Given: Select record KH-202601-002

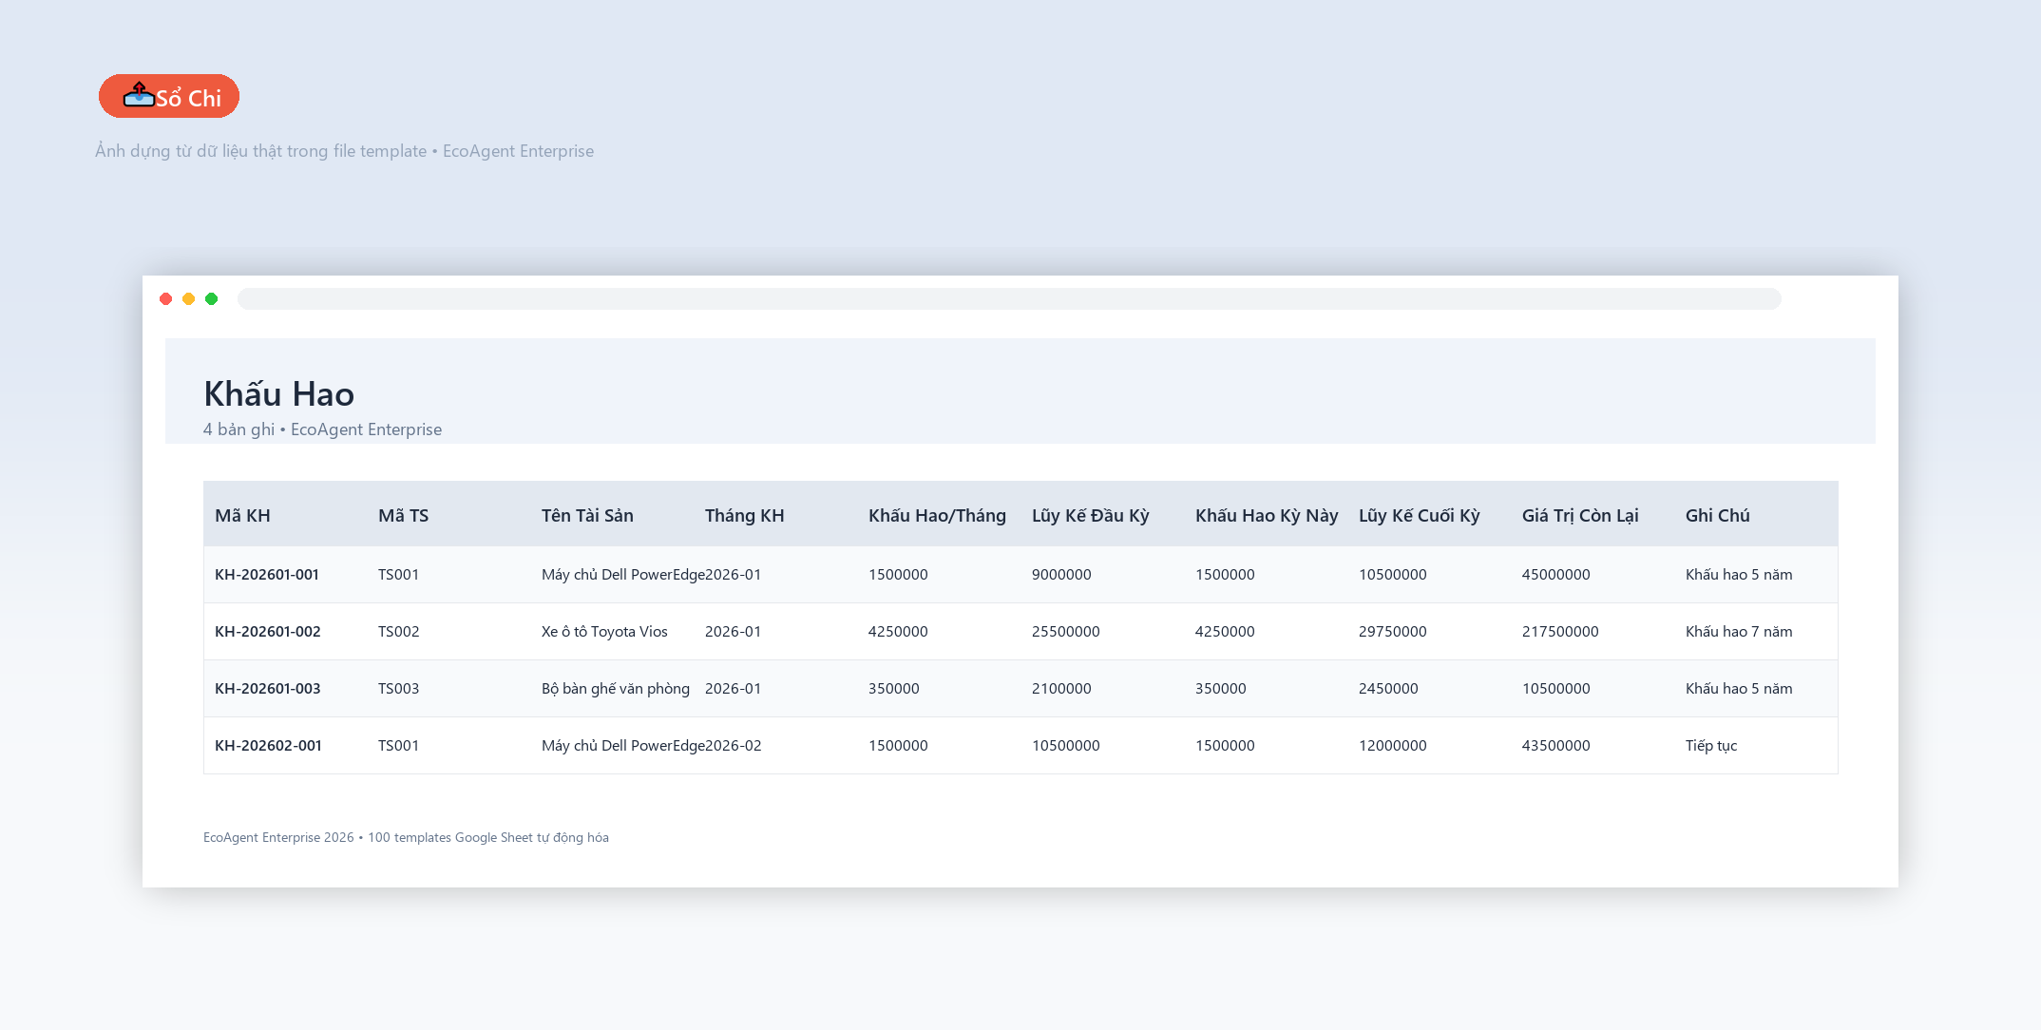Looking at the screenshot, I should pos(268,631).
